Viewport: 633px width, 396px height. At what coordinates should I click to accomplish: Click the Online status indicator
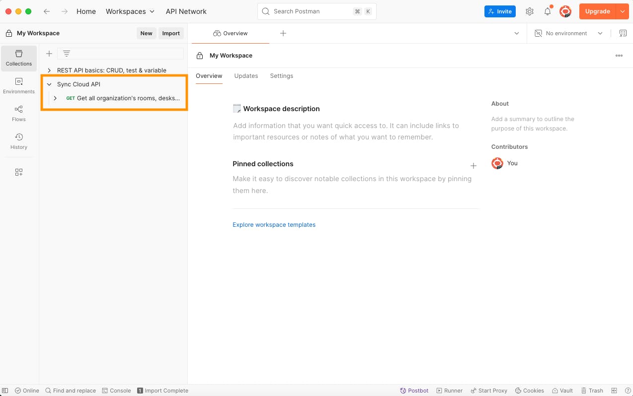point(27,391)
